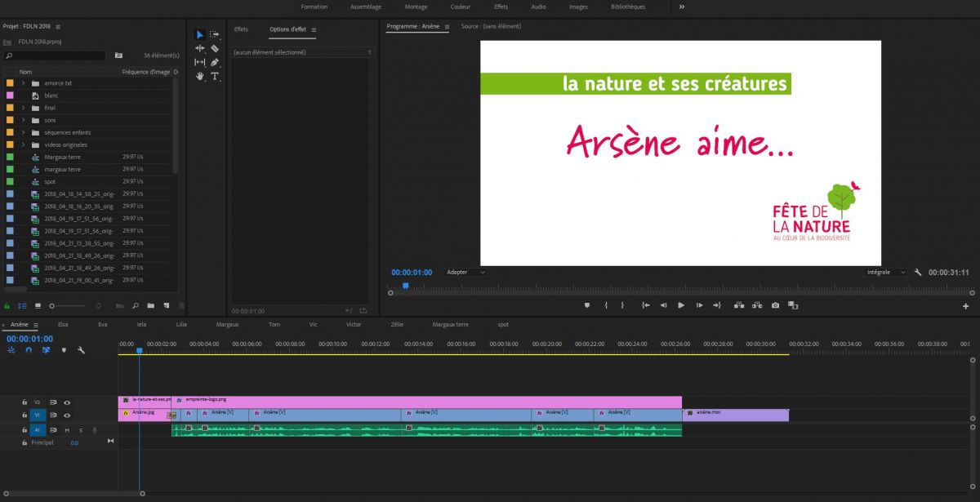
Task: Select the Type tool
Action: point(214,75)
